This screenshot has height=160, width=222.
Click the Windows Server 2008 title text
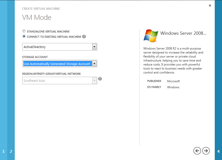pos(183,33)
